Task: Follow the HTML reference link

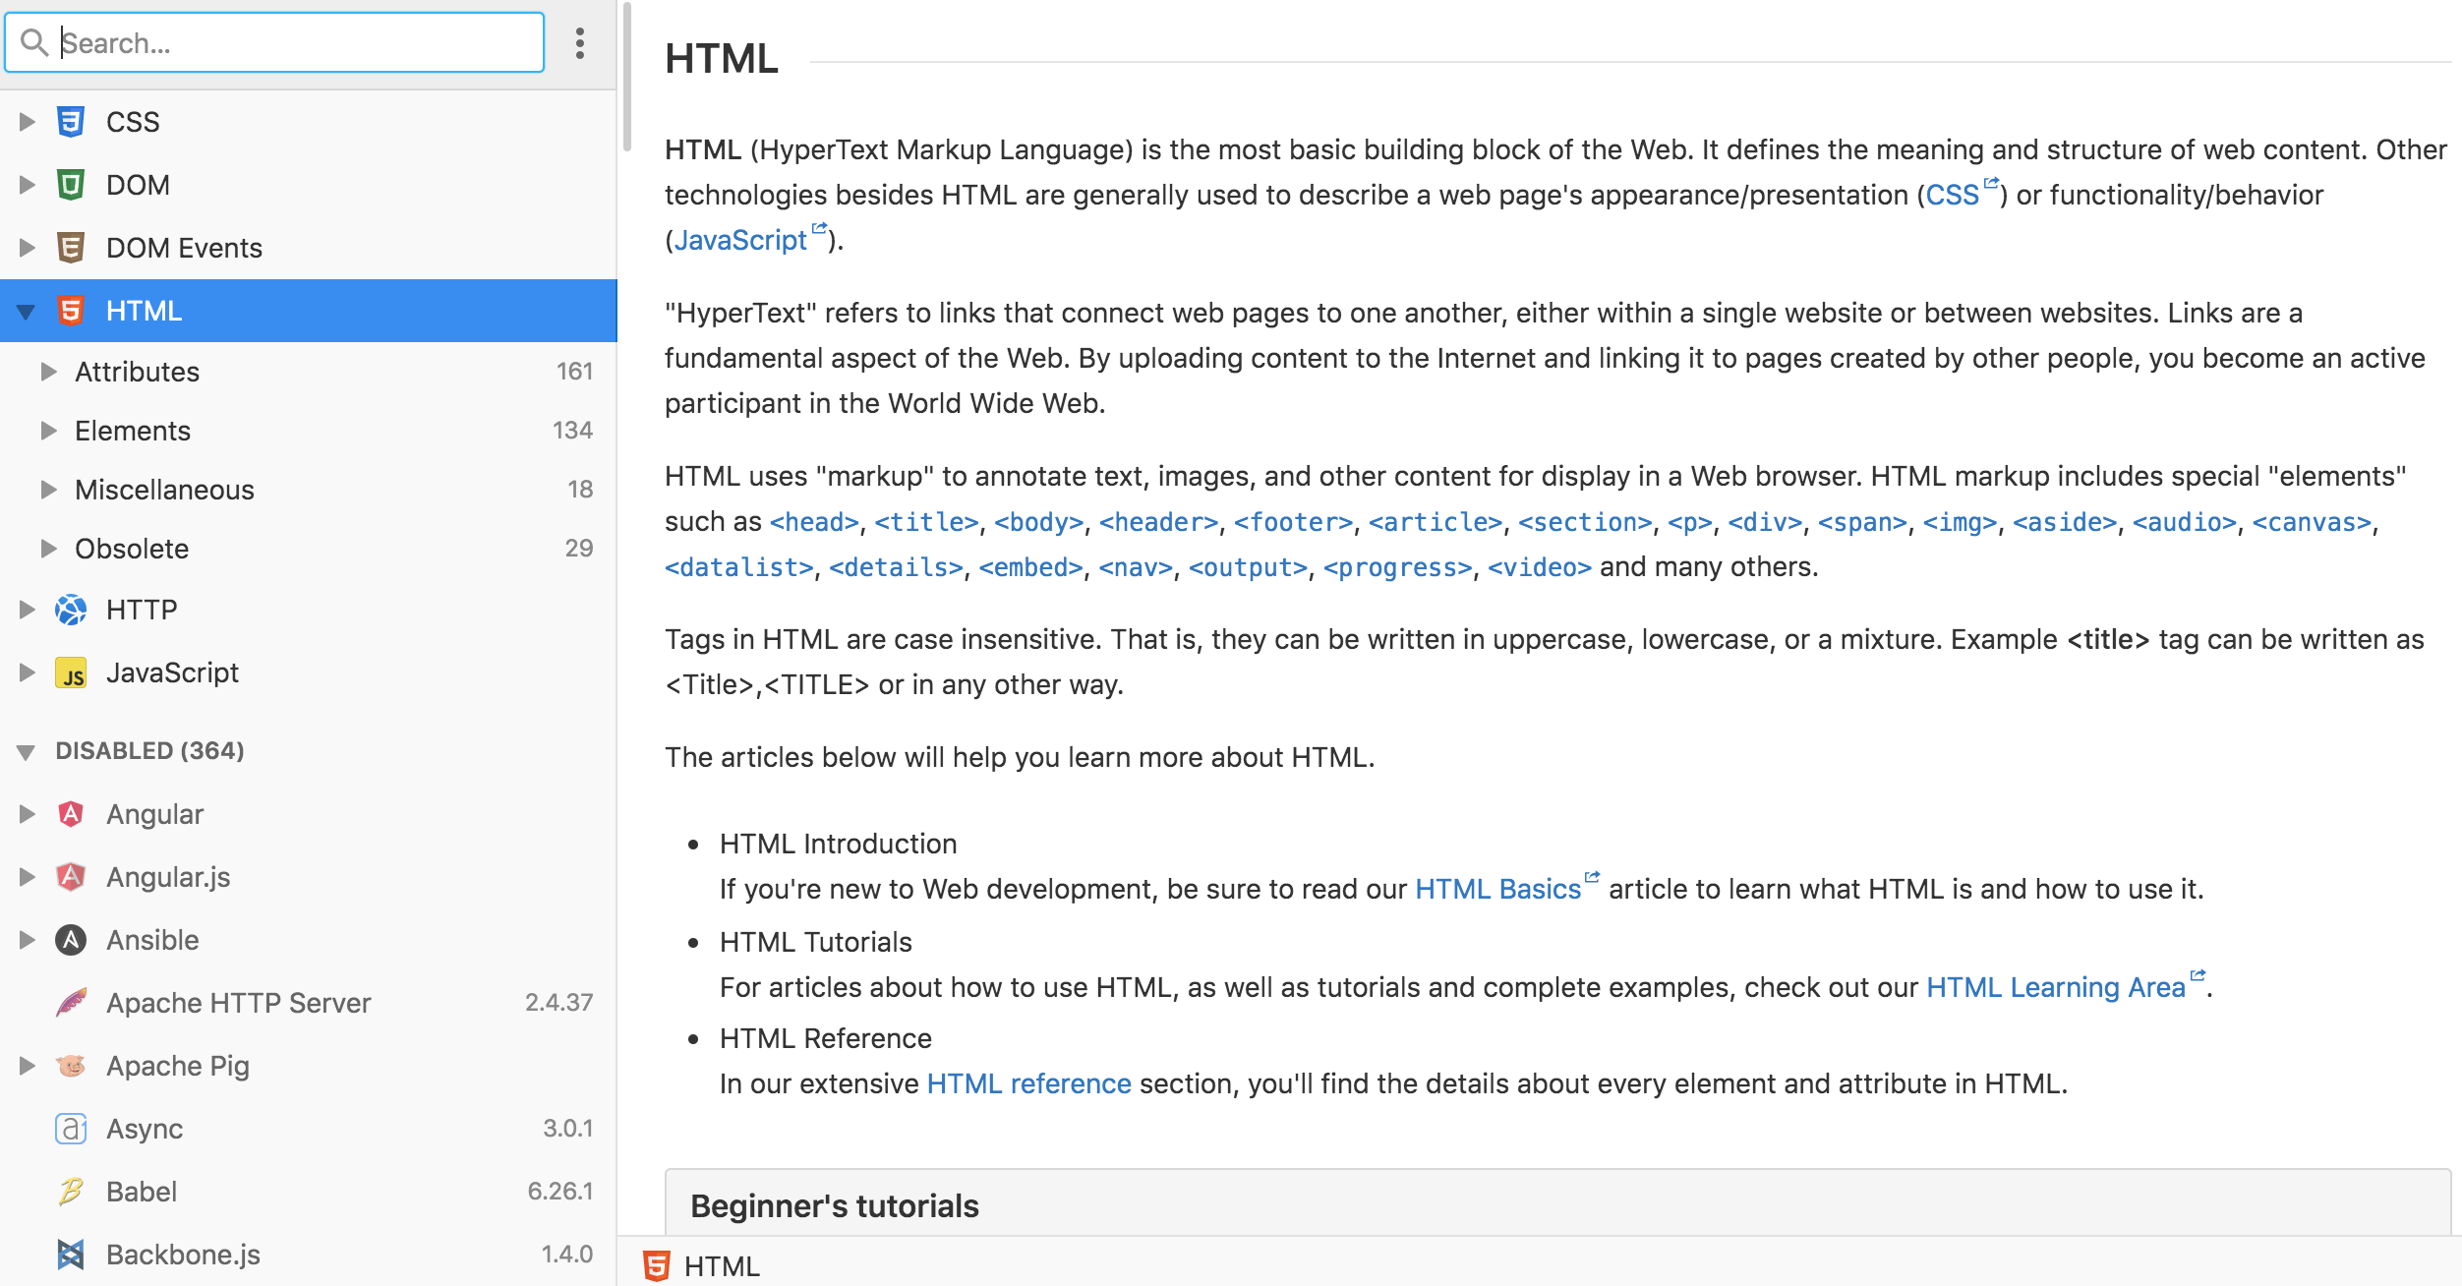Action: (1028, 1083)
